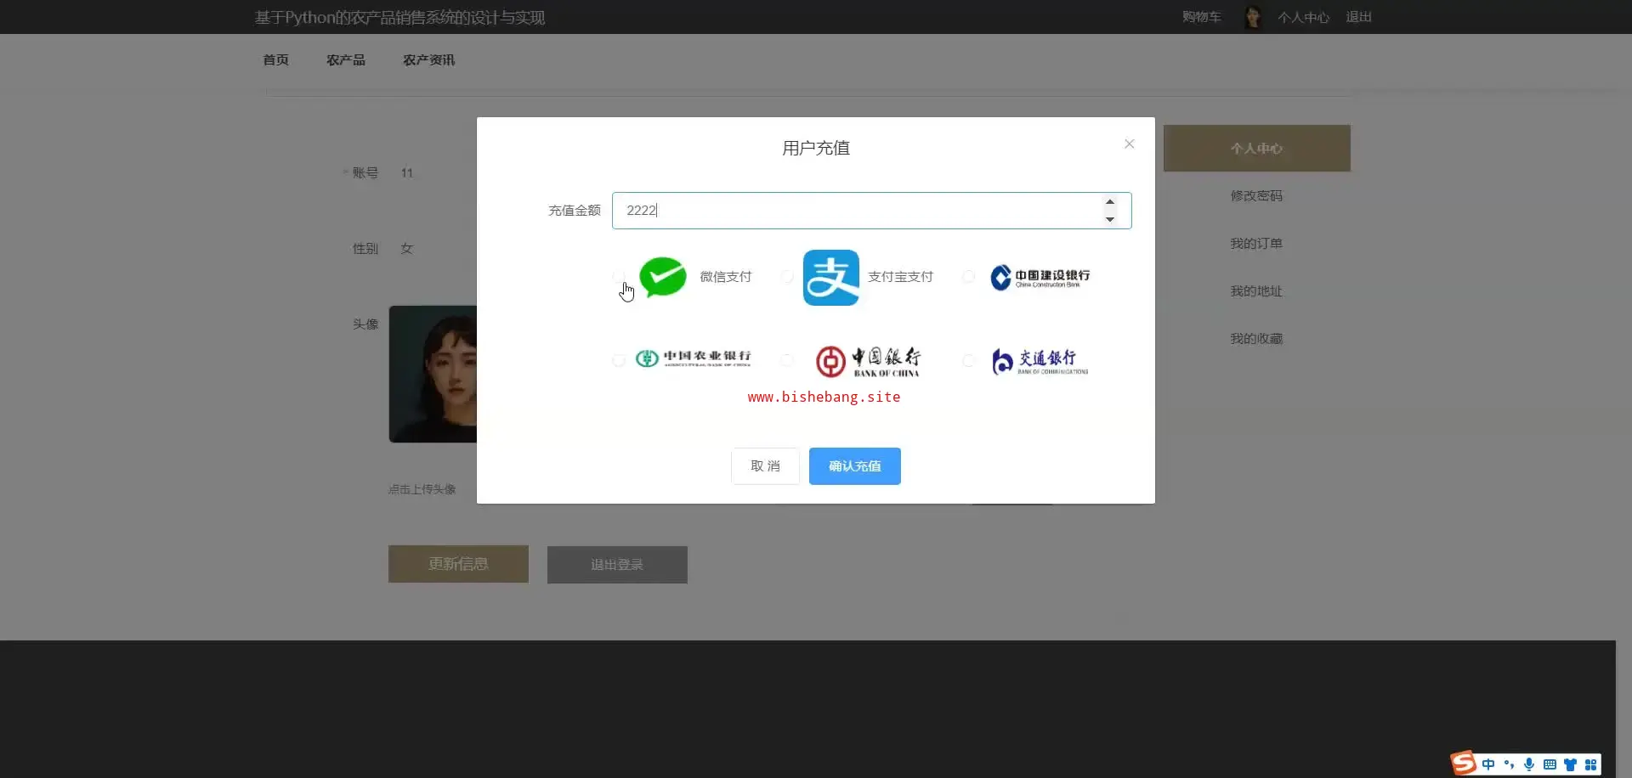Click the Sogou input method S logo
The height and width of the screenshot is (778, 1632).
1463,763
